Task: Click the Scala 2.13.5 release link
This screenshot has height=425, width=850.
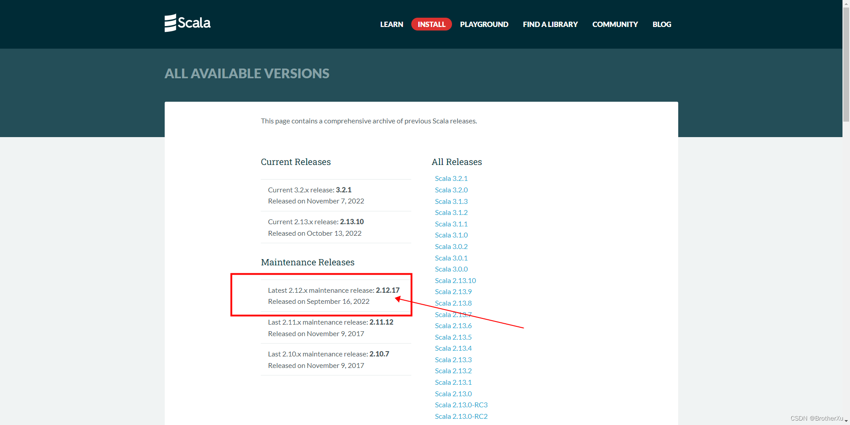Action: click(x=453, y=337)
